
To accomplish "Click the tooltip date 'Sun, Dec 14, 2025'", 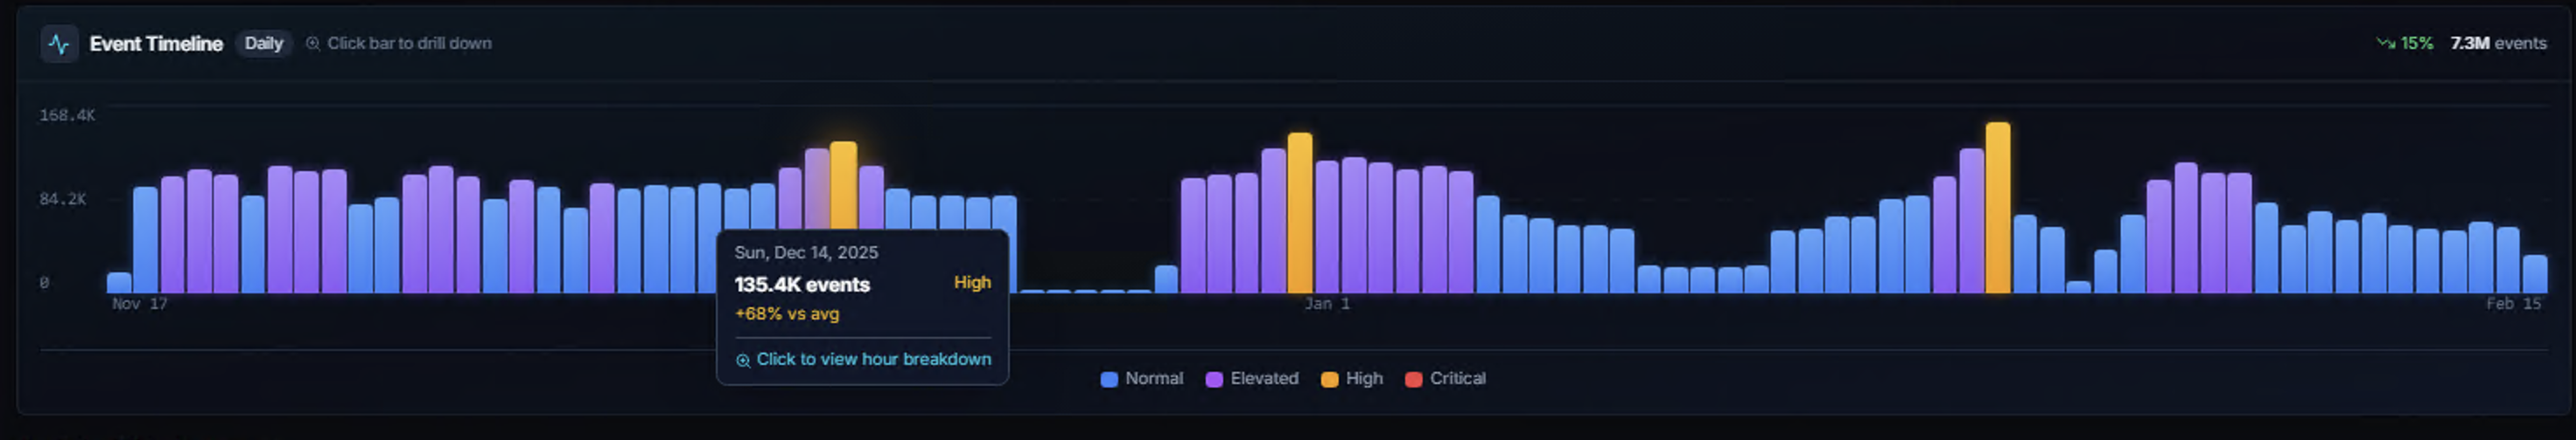I will (x=806, y=252).
